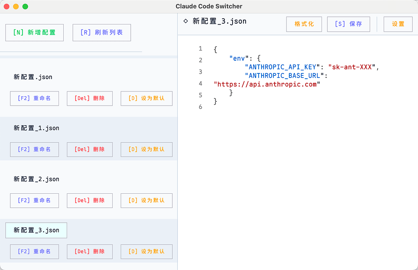Click the "sk-ant-XXX" value in editor
Viewport: 418px width, 270px height.
[352, 67]
